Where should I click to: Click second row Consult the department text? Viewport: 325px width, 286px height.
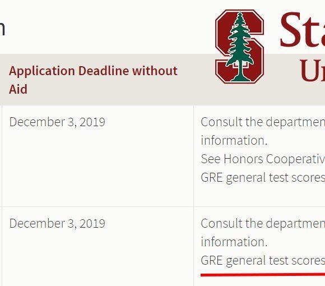coord(263,224)
